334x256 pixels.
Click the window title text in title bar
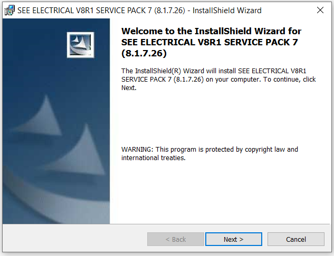pos(139,10)
